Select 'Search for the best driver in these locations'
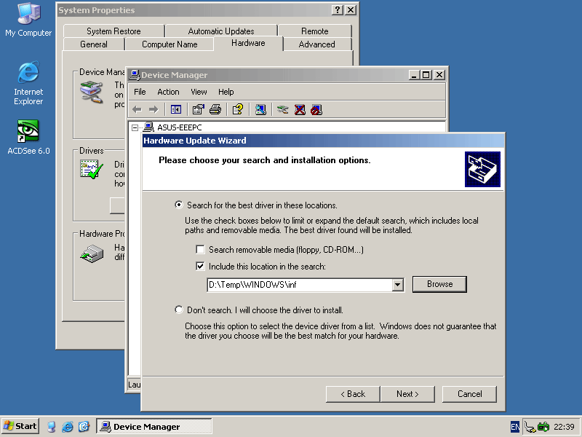The height and width of the screenshot is (437, 582). (x=179, y=205)
